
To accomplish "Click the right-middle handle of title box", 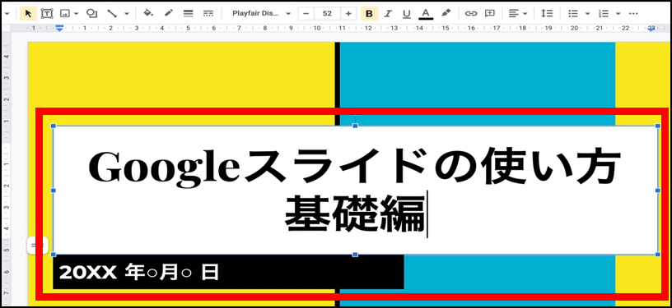I will pyautogui.click(x=658, y=191).
